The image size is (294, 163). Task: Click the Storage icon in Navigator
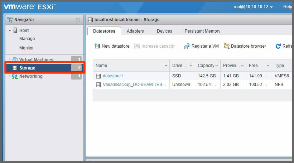tap(15, 68)
